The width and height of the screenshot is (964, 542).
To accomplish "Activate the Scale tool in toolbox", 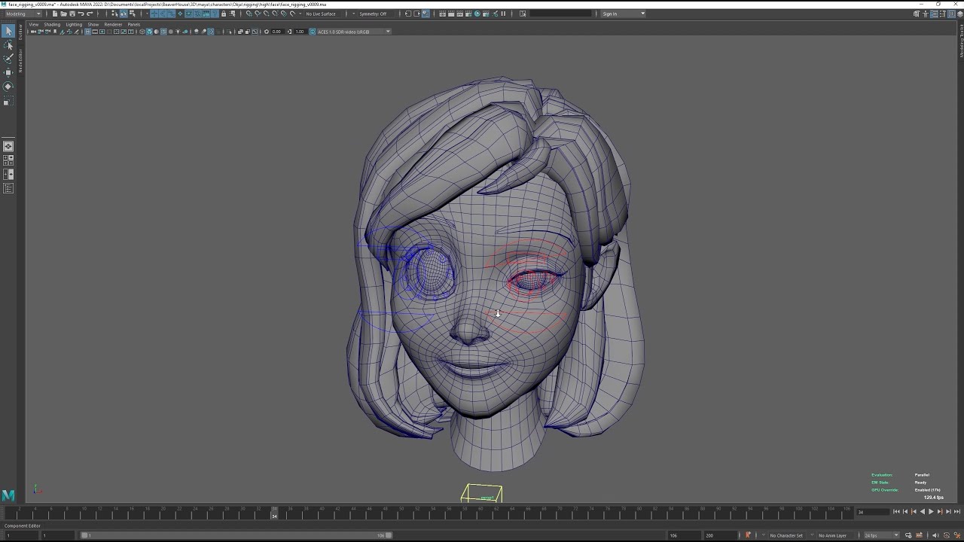I will [x=8, y=102].
